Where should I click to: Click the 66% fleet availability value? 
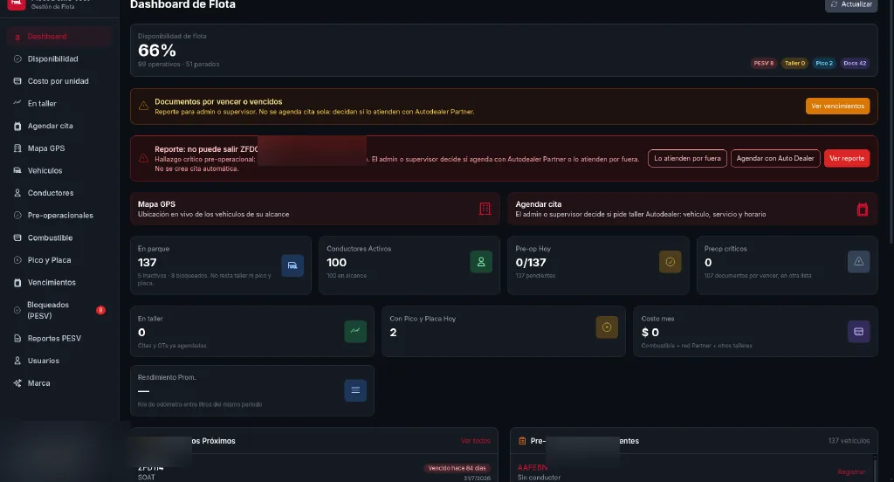tap(157, 51)
